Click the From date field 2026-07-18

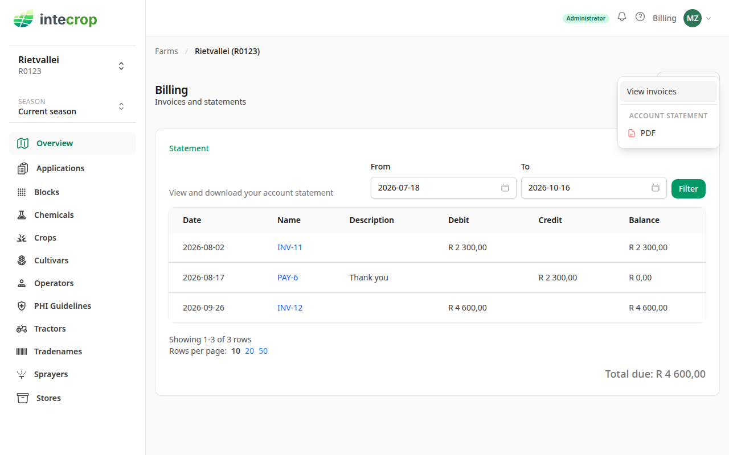pos(444,188)
